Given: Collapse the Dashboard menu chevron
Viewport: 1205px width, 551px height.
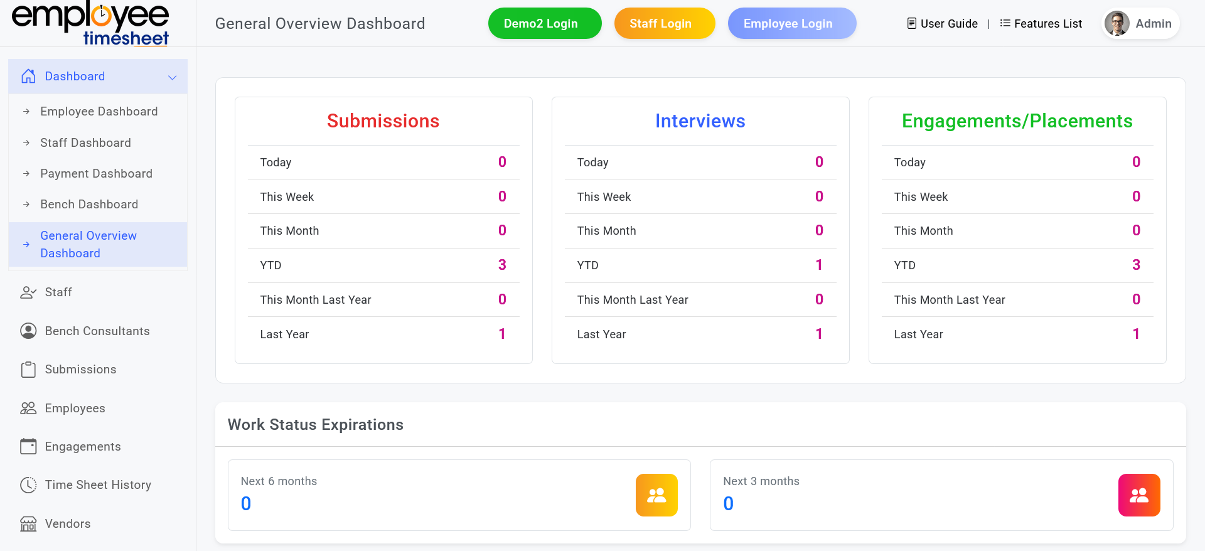Looking at the screenshot, I should (x=172, y=77).
